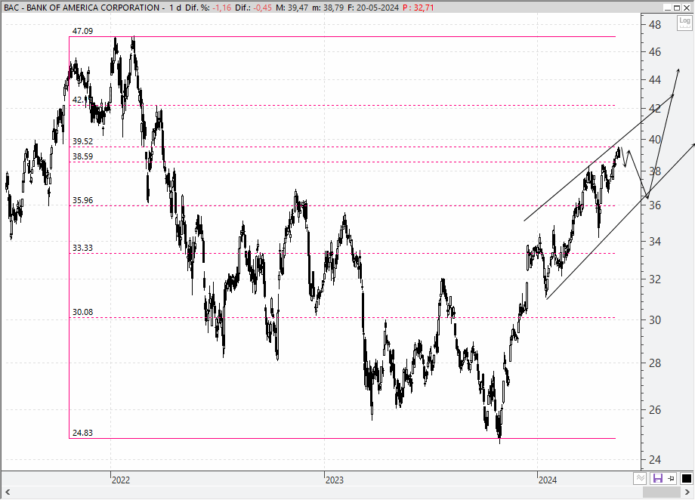The image size is (695, 500).
Task: Click the 40 price axis value
Action: pyautogui.click(x=655, y=140)
